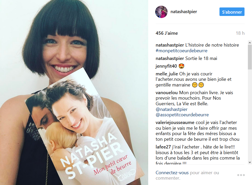The width and height of the screenshot is (252, 185).
Task: Open the natashastpier username in header
Action: tap(184, 12)
